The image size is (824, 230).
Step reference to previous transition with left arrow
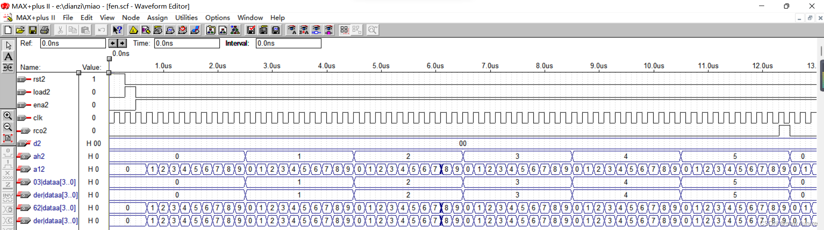[x=113, y=43]
